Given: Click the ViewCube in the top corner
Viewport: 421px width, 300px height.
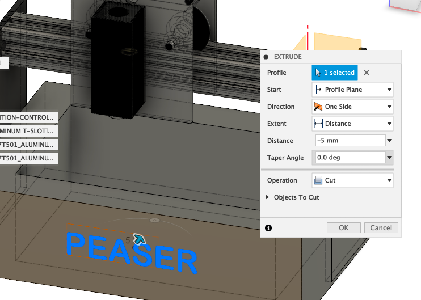Looking at the screenshot, I should coord(406,5).
